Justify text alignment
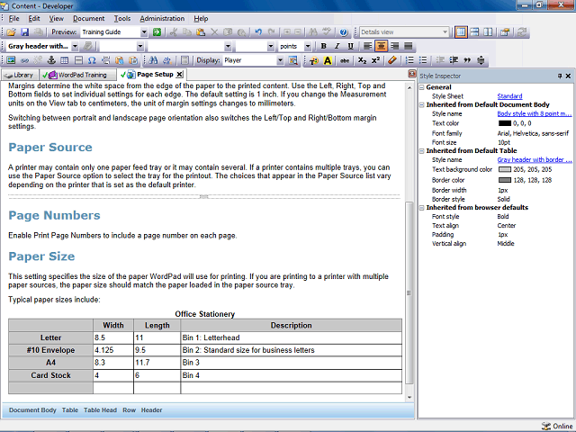The width and height of the screenshot is (576, 432). [408, 46]
